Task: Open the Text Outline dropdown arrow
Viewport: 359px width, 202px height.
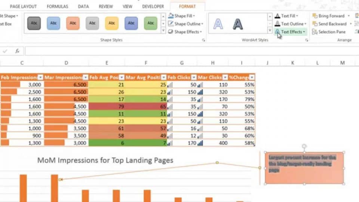Action: [305, 24]
